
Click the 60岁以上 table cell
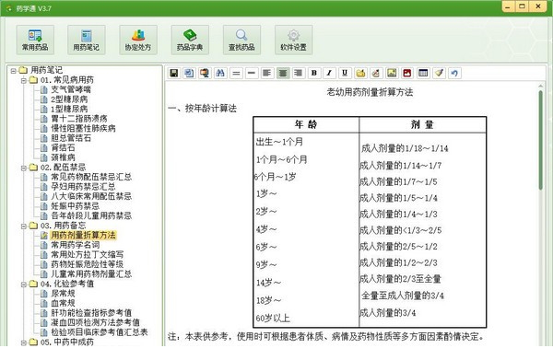point(273,319)
